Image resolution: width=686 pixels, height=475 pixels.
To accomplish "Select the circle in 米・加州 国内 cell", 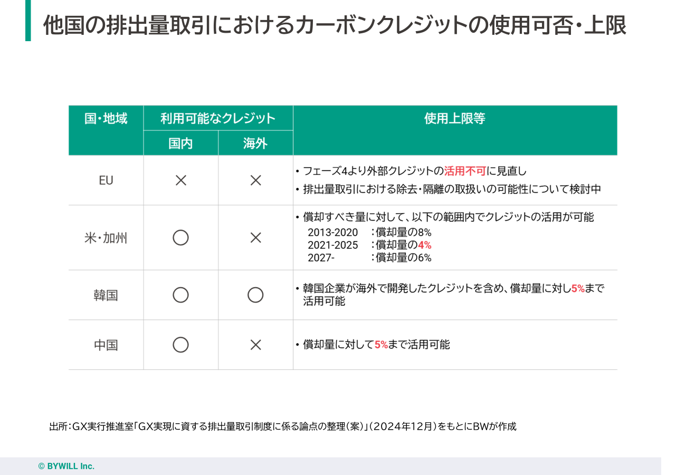I will tap(180, 238).
